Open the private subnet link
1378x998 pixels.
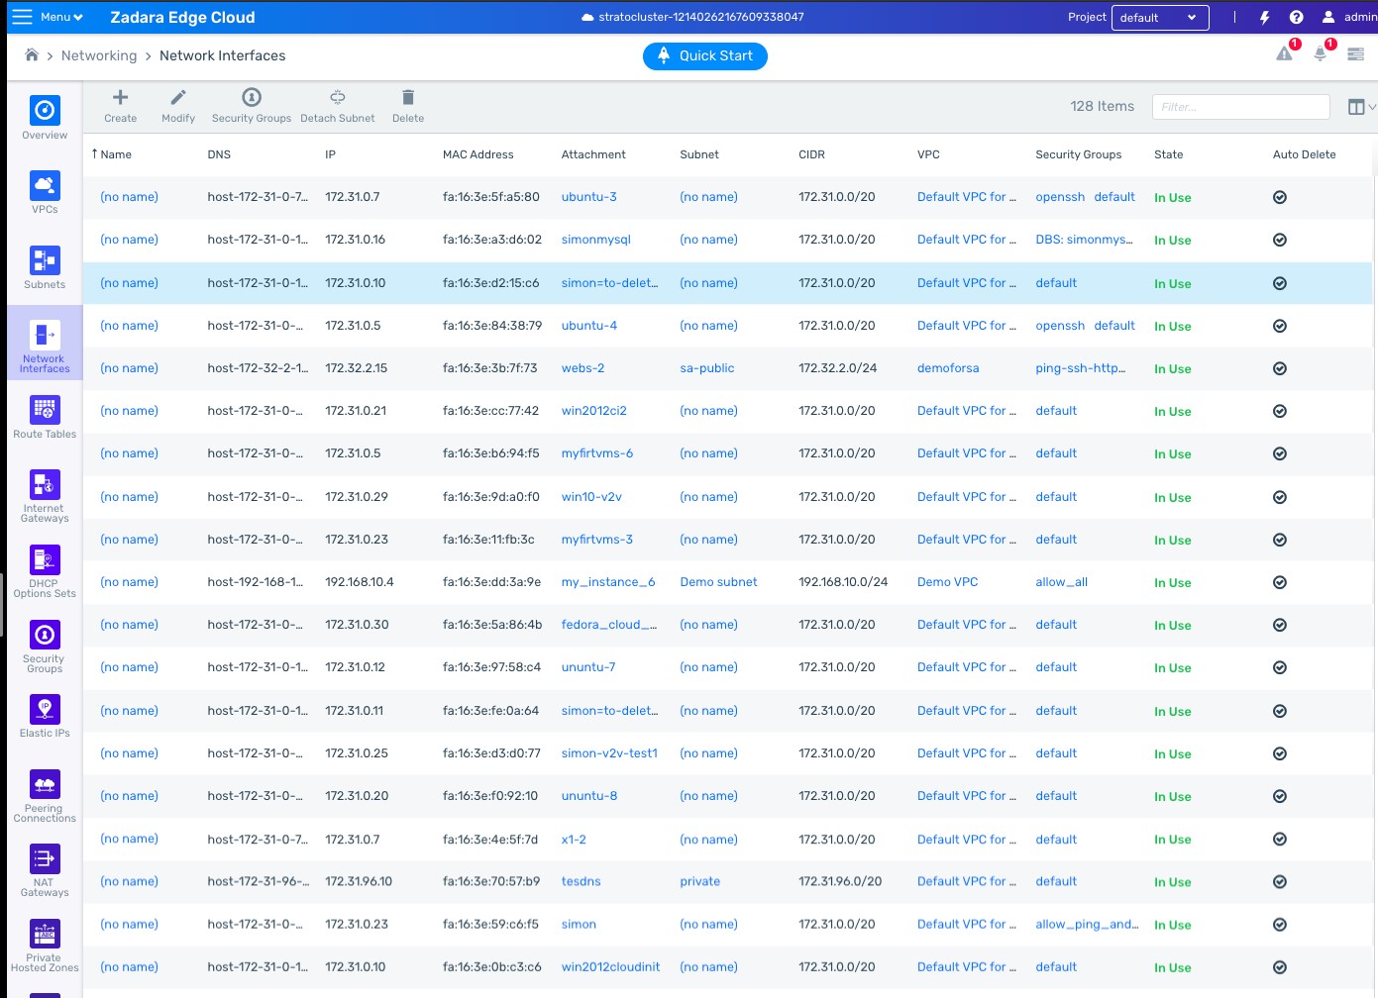point(700,881)
